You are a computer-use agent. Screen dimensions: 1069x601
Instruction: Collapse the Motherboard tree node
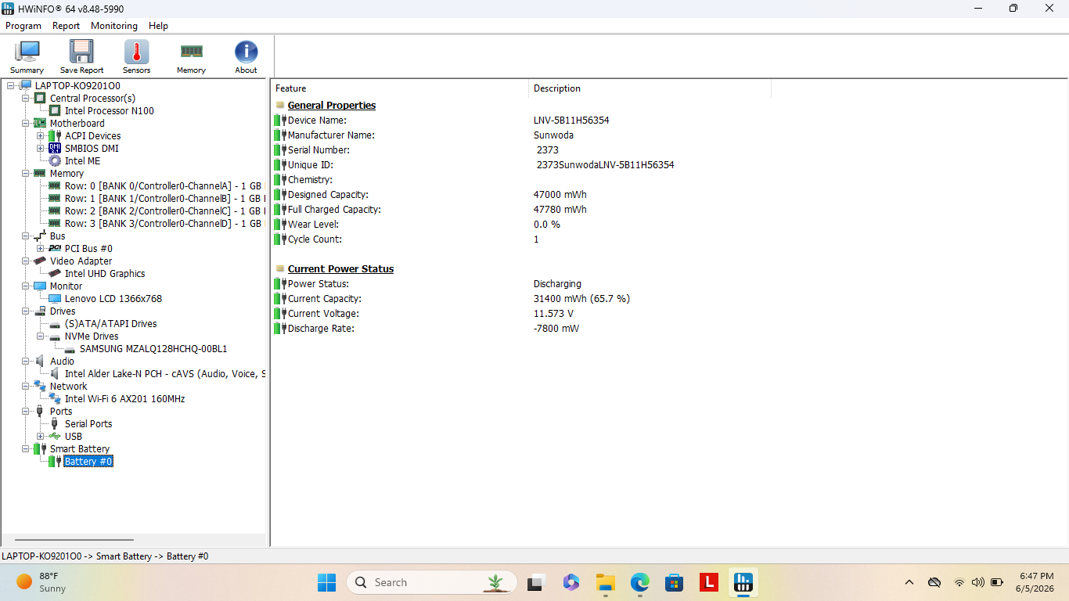tap(26, 124)
